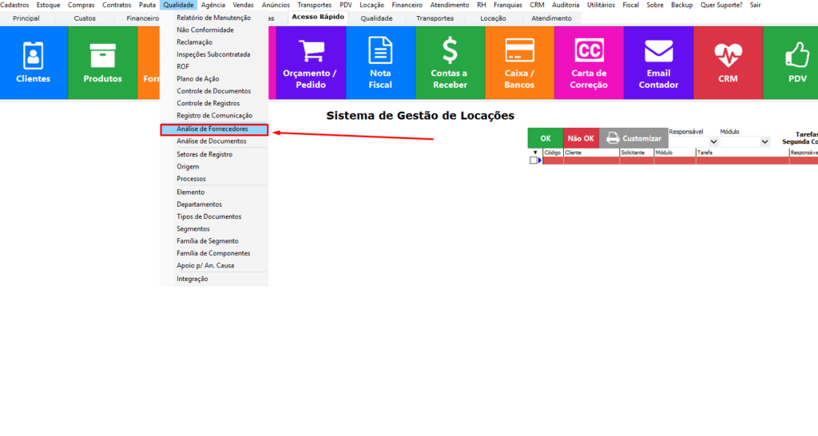
Task: Switch to the Transportes tab
Action: 435,18
